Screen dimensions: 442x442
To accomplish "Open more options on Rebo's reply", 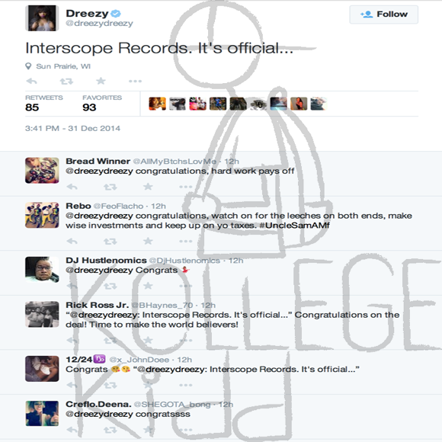I will tap(186, 242).
